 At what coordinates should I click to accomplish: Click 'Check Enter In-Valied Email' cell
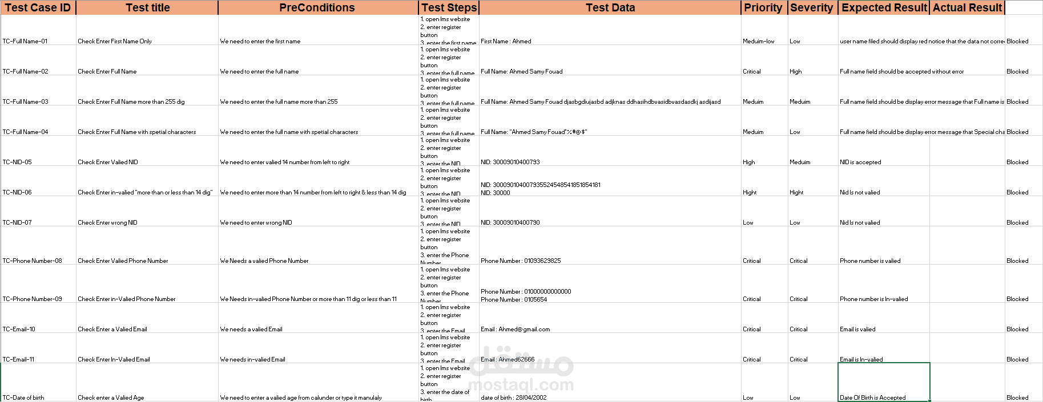tap(147, 348)
